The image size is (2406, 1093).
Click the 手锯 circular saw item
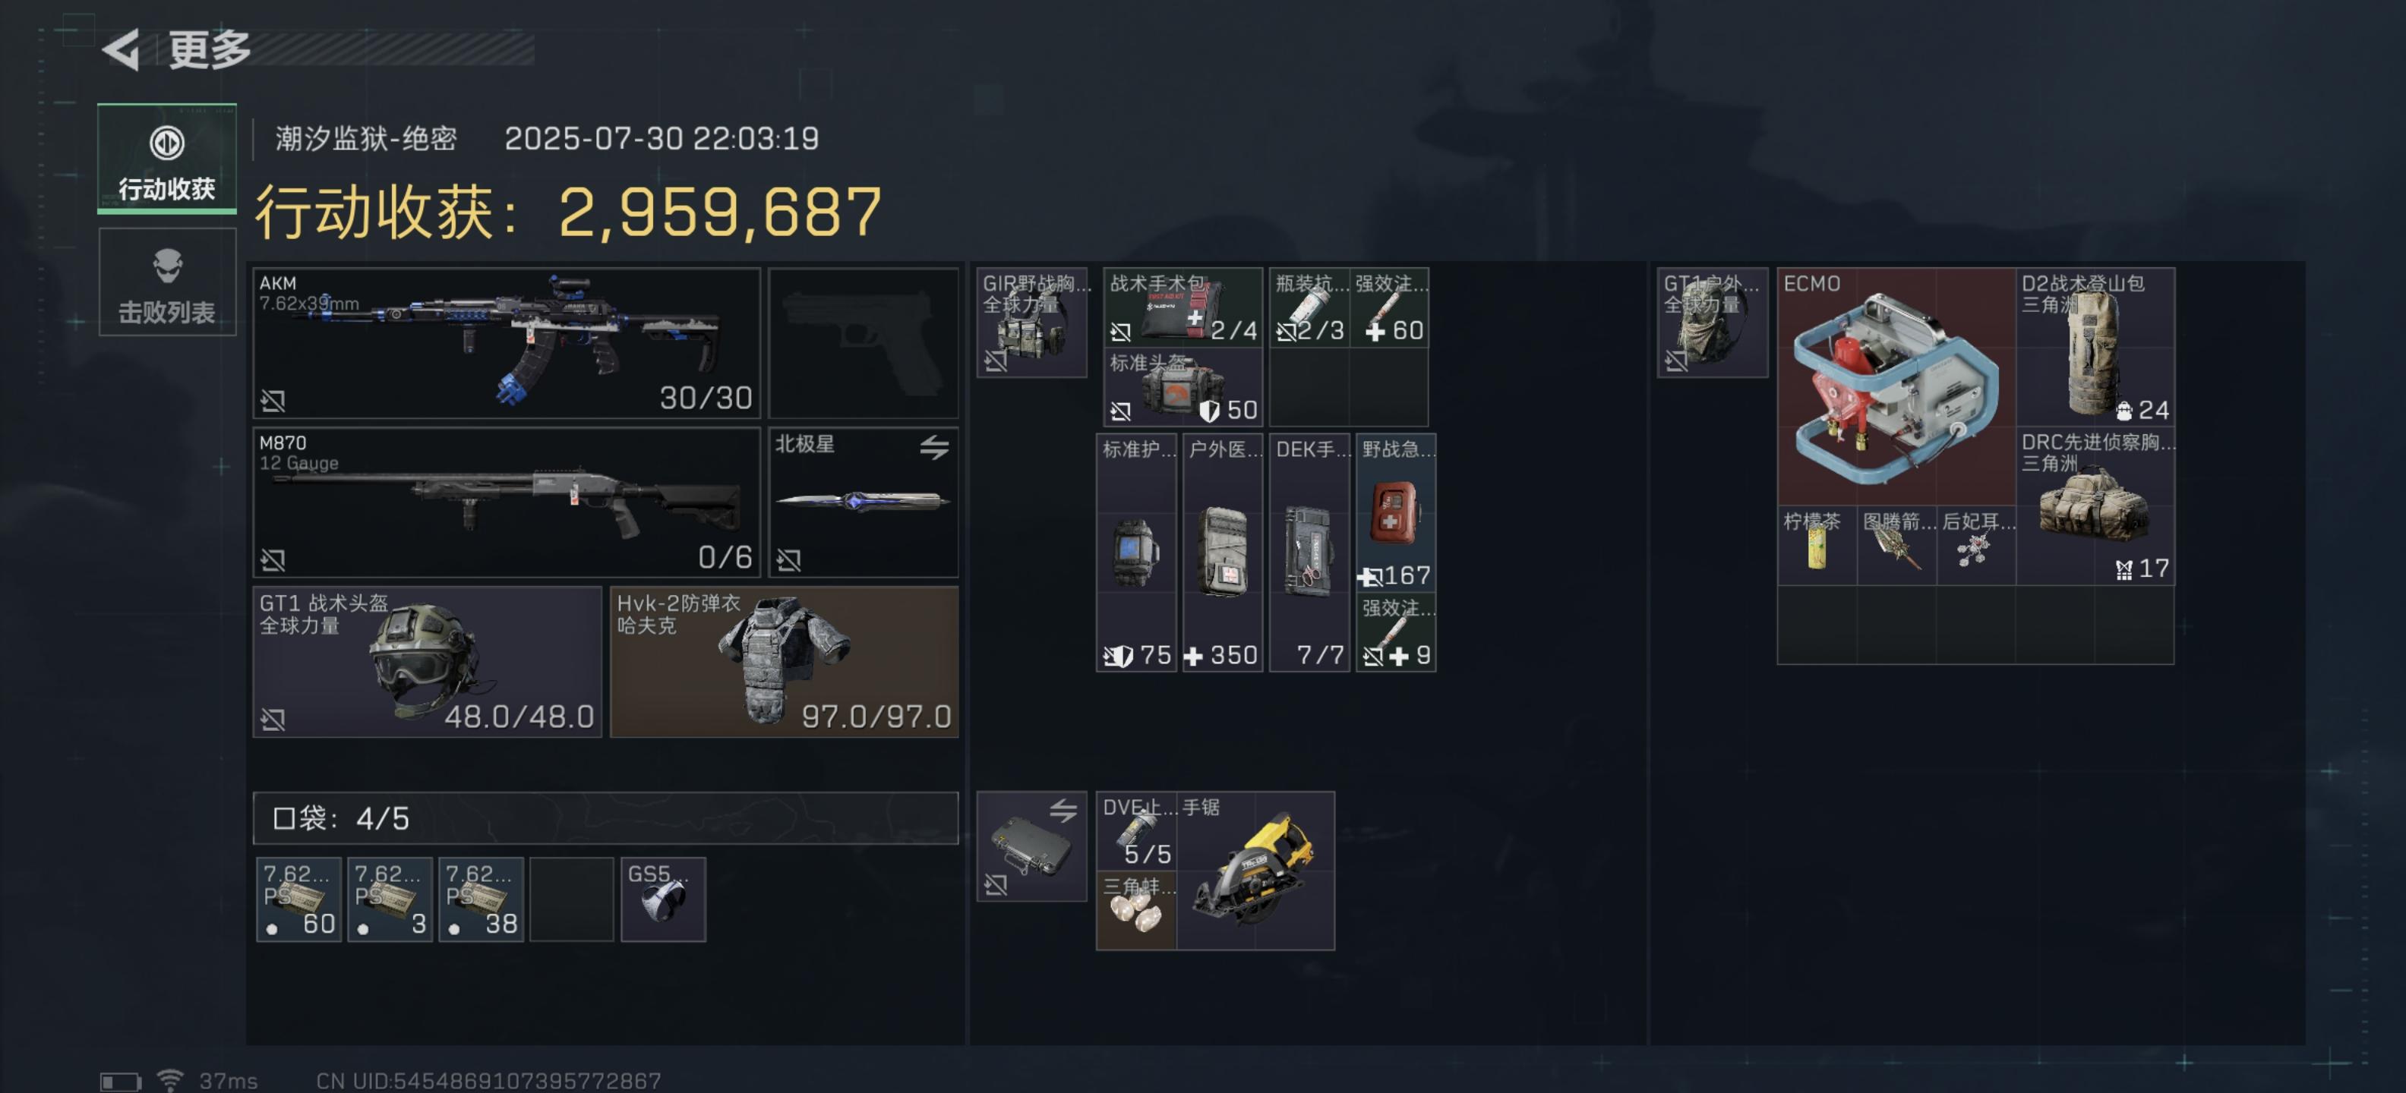1255,871
